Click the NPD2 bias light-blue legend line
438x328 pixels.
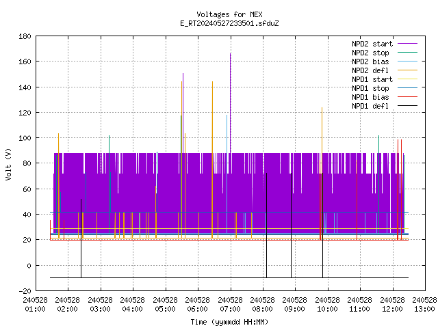pyautogui.click(x=407, y=61)
